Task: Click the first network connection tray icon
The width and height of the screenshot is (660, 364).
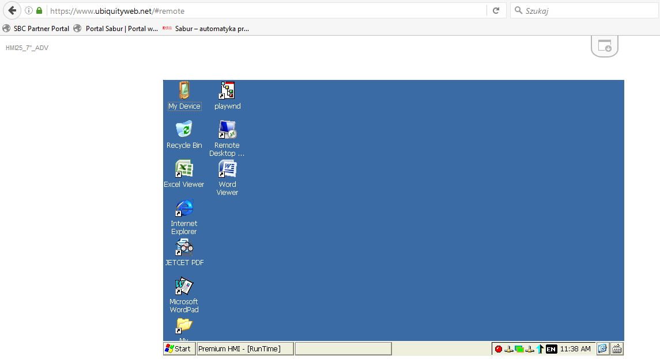Action: point(508,349)
